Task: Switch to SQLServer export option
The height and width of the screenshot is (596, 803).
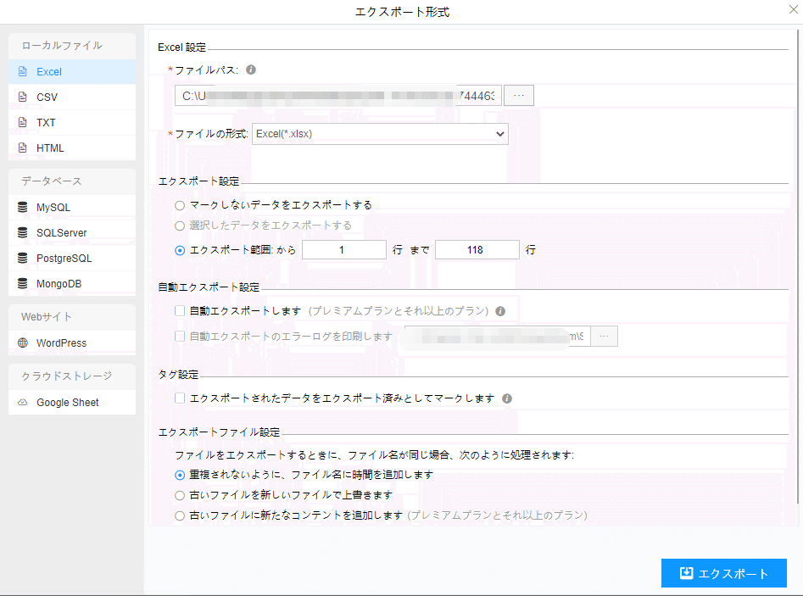Action: coord(61,233)
